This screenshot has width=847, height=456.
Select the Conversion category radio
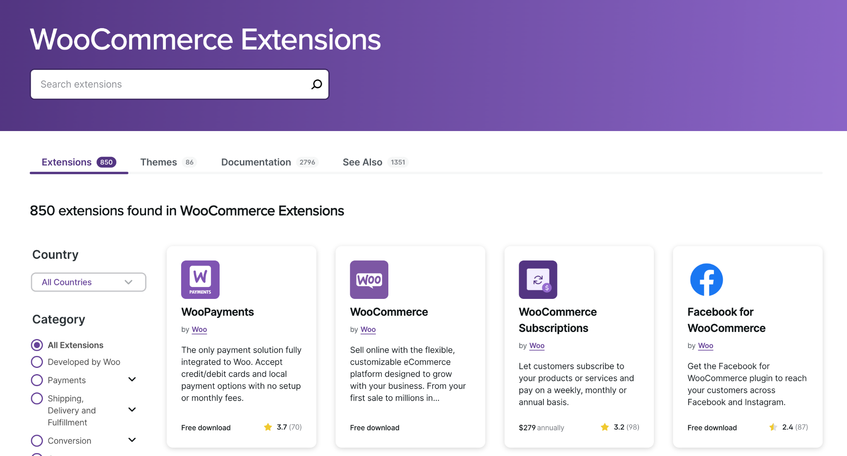point(37,441)
